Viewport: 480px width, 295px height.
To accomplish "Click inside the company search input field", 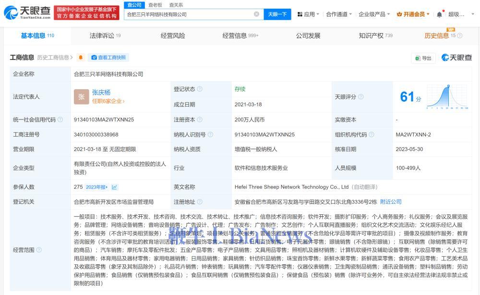I will tap(192, 14).
